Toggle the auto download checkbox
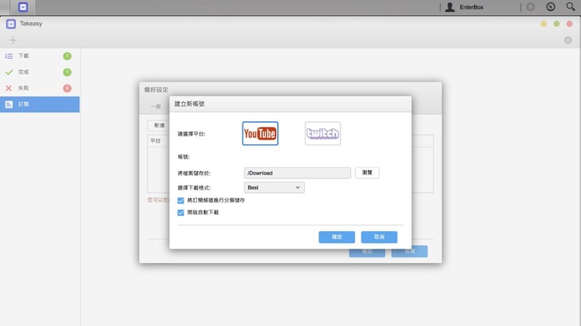The height and width of the screenshot is (326, 581). click(x=181, y=213)
